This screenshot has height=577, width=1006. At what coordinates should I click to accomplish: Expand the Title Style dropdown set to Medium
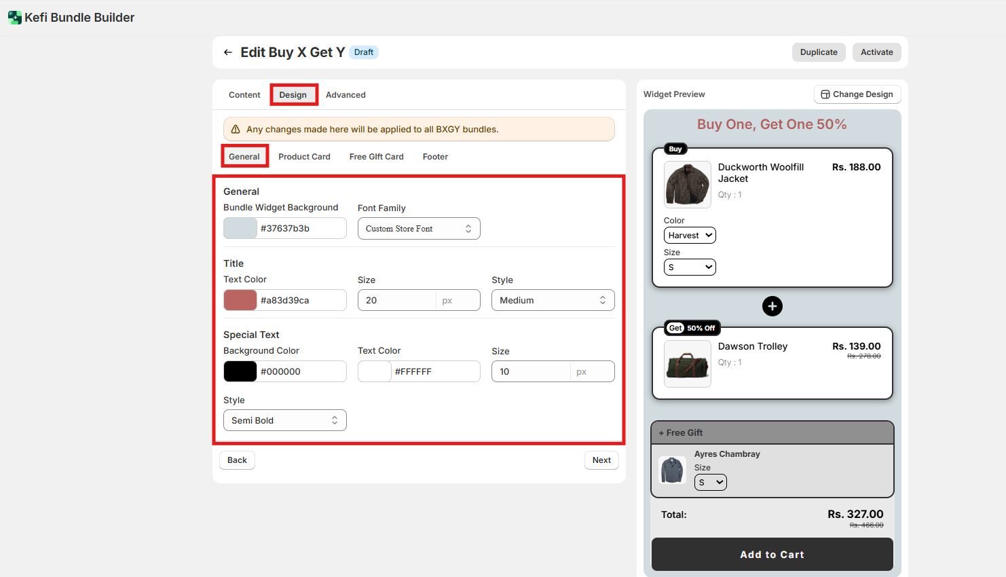(x=553, y=300)
